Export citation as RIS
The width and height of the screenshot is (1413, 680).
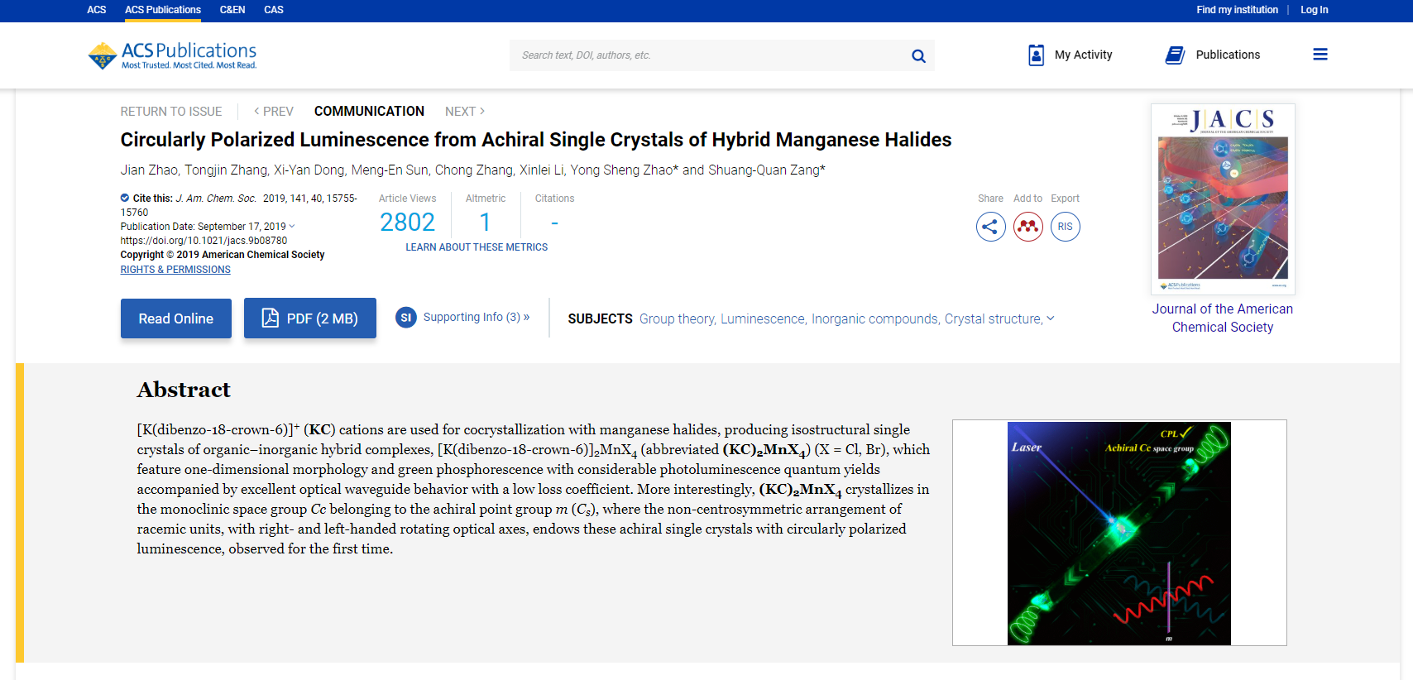click(1066, 227)
